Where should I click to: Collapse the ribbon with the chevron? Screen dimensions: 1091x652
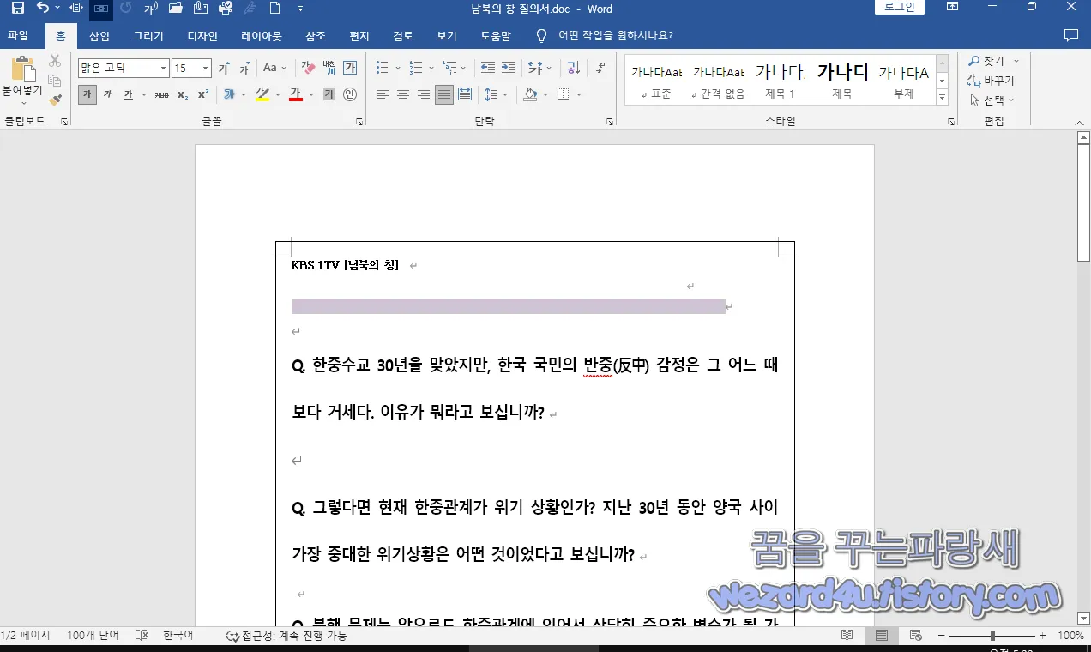[x=1079, y=124]
